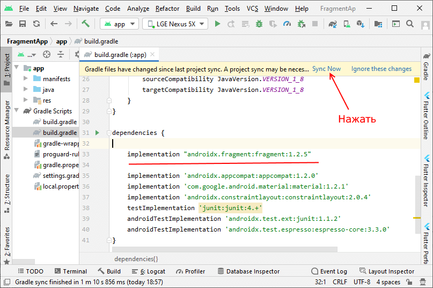Expand the manifests folder in tree
433x288 pixels.
(x=25, y=79)
